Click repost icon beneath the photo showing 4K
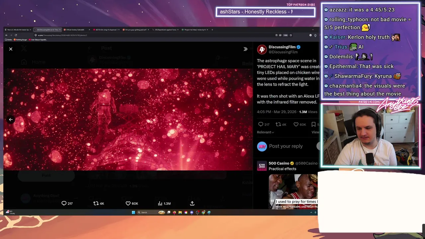The image size is (425, 239). [96, 203]
